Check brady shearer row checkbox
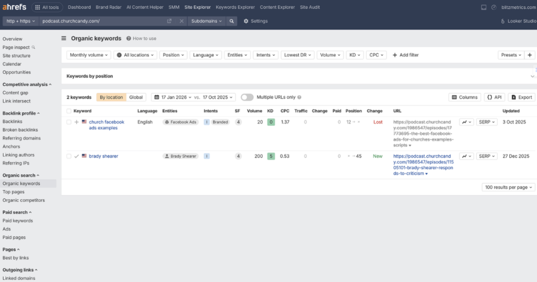Image resolution: width=537 pixels, height=282 pixels. click(69, 156)
